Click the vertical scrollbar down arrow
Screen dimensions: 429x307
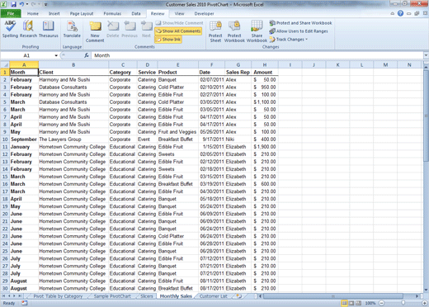coord(426,290)
